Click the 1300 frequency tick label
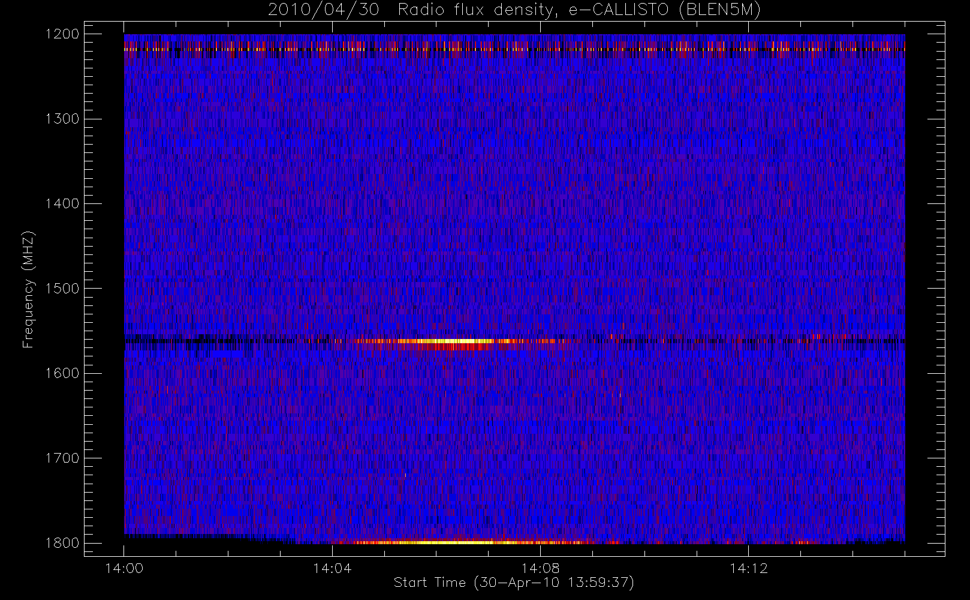Screen dimensions: 970x600 click(62, 119)
